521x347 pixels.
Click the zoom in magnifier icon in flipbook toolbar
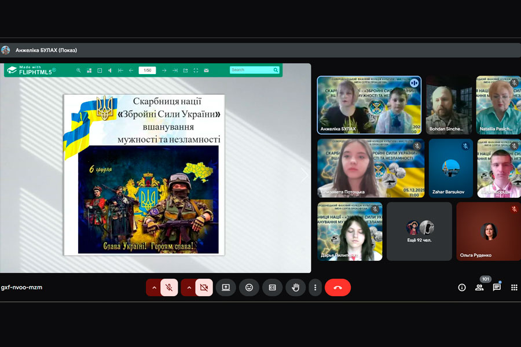tap(79, 71)
